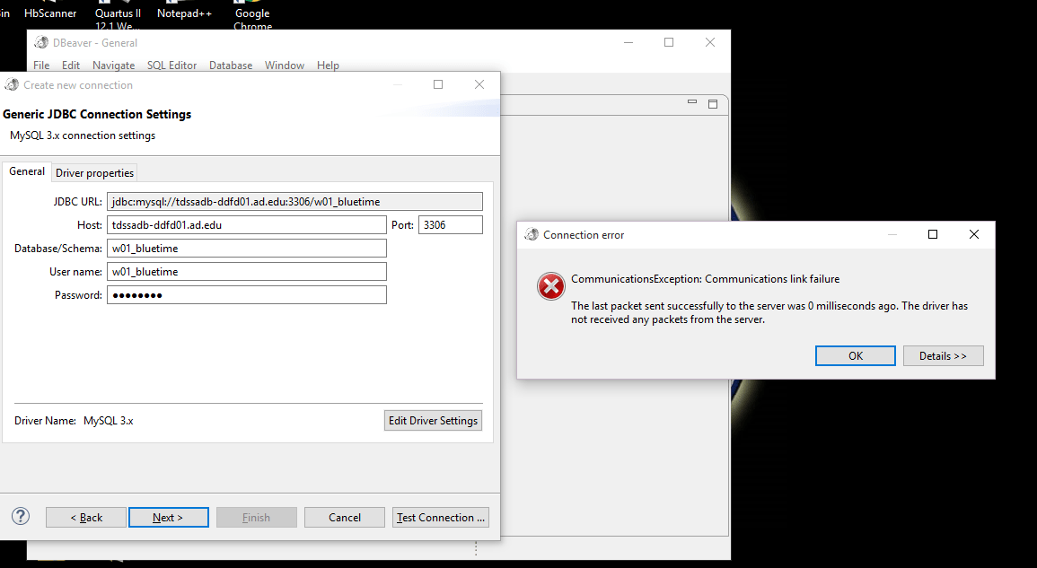Open HbScanner from the taskbar
The height and width of the screenshot is (568, 1037).
point(49,13)
